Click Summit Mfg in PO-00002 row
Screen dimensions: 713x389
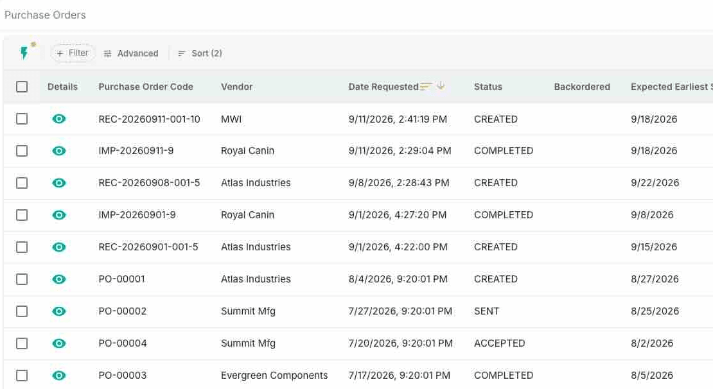pos(249,311)
